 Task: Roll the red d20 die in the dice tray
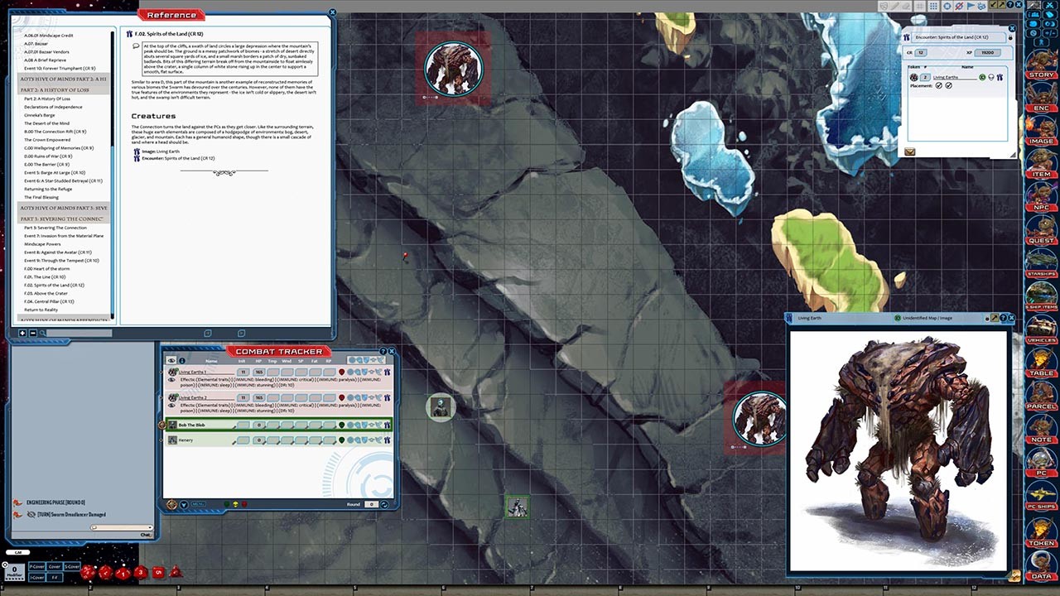point(89,571)
